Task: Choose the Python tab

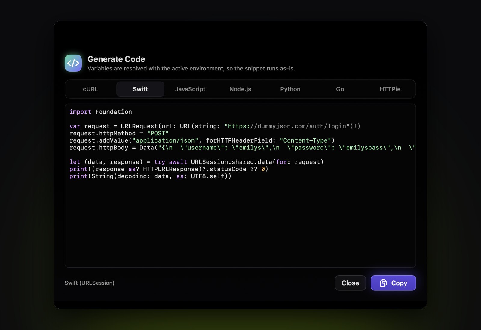Action: pyautogui.click(x=290, y=89)
